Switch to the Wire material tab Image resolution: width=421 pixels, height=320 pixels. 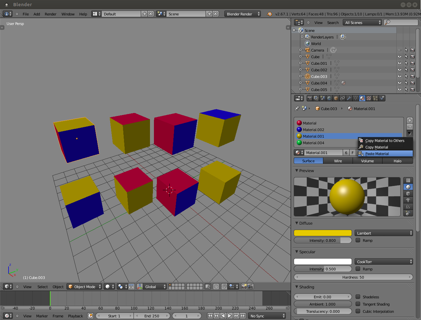338,161
